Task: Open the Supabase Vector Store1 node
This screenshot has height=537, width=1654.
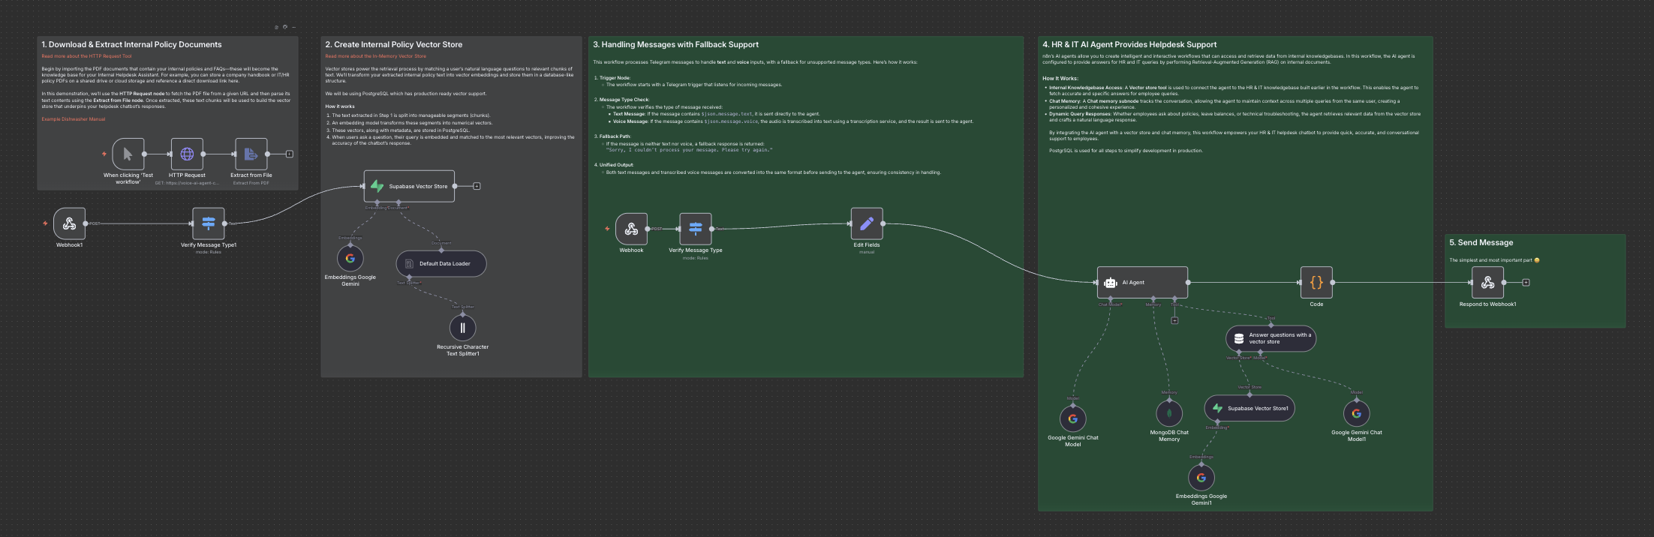Action: pyautogui.click(x=1250, y=408)
